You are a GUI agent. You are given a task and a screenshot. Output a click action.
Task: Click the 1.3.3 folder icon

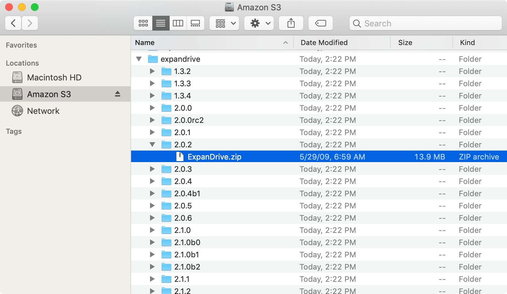(x=166, y=83)
